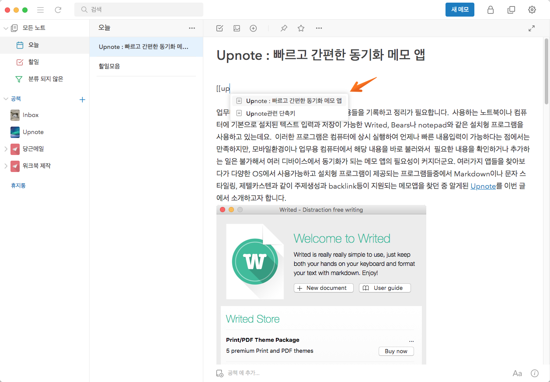
Task: Click the Inbox notebook thumbnail
Action: tap(15, 115)
